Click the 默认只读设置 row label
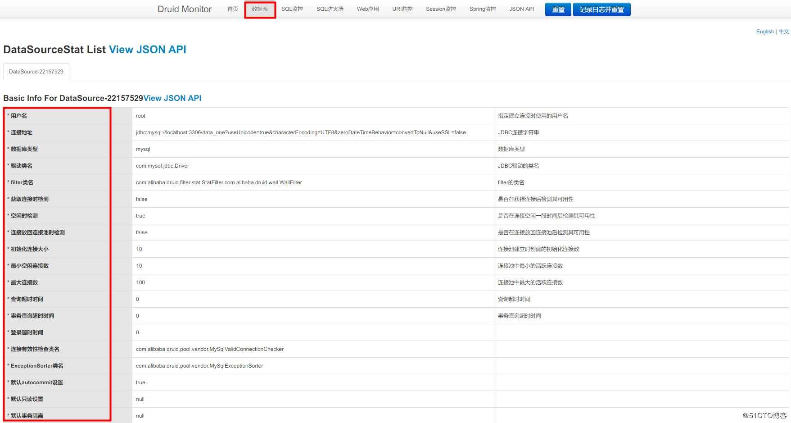Screen dimensions: 791x423 point(27,399)
